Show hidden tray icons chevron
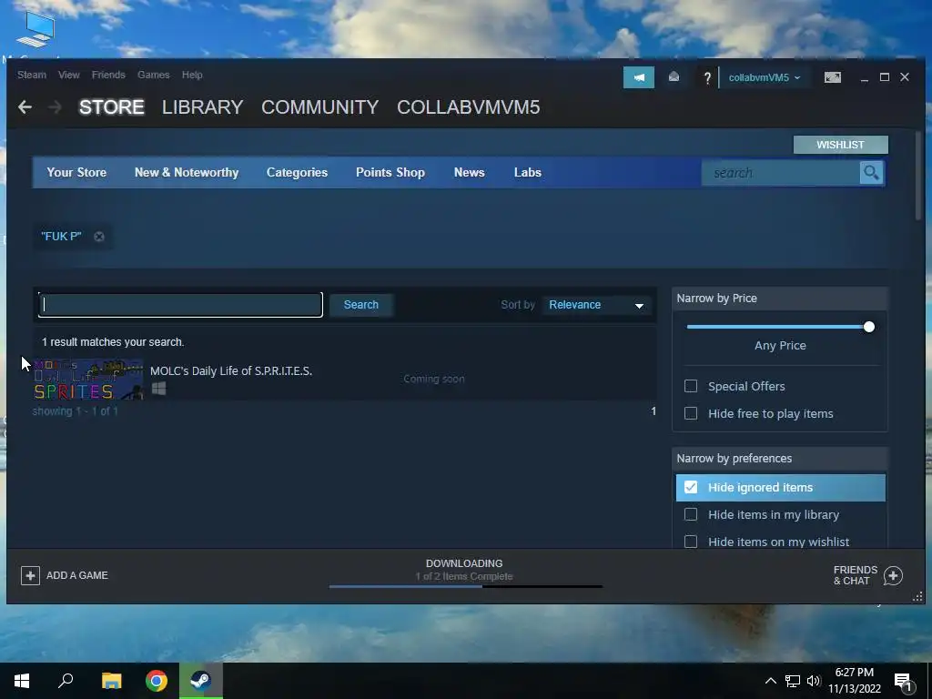 click(x=770, y=681)
